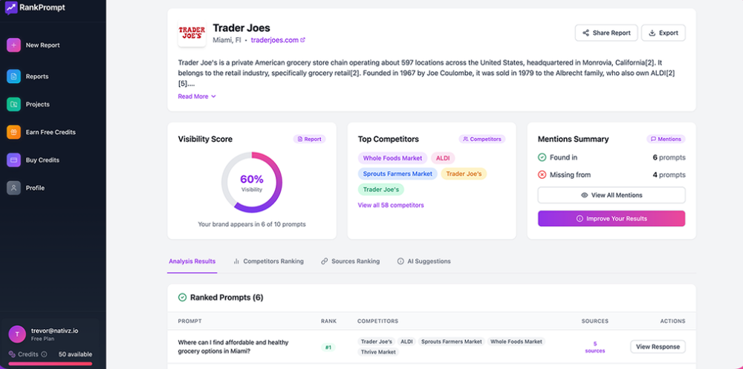
Task: Click the New Report plus icon
Action: tap(13, 45)
